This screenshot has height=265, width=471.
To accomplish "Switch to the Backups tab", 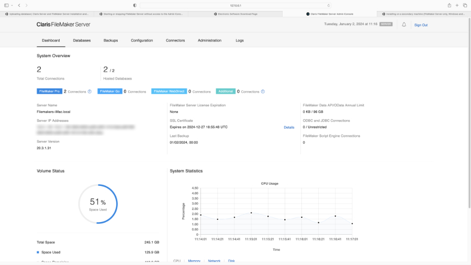I will pyautogui.click(x=110, y=40).
